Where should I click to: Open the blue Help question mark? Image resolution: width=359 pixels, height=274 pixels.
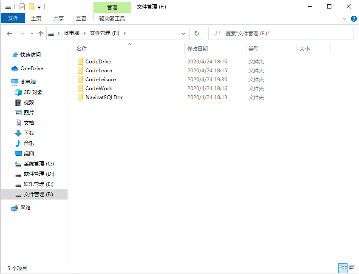pyautogui.click(x=354, y=19)
